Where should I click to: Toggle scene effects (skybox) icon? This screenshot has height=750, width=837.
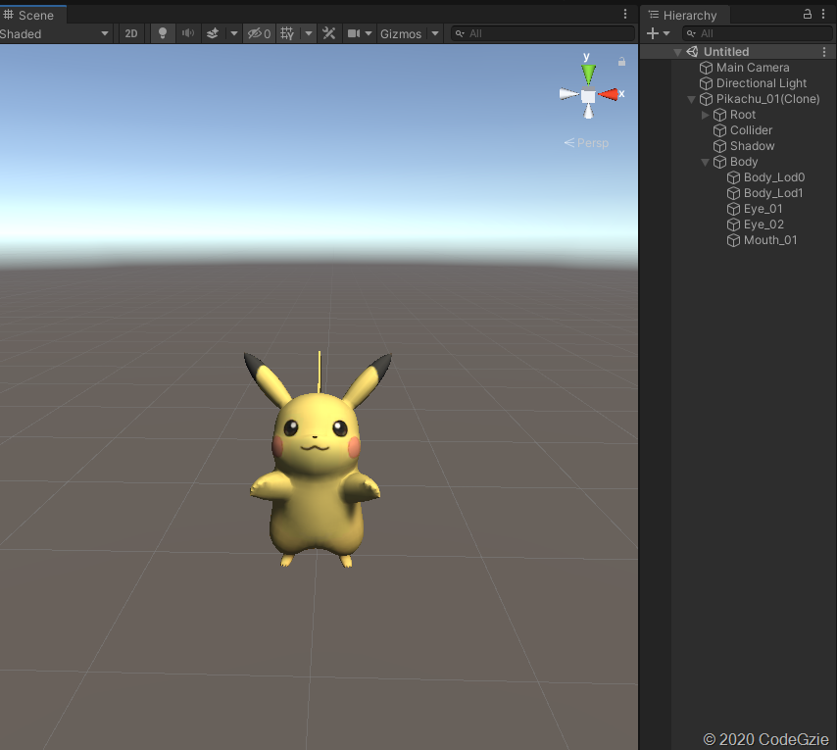[213, 33]
